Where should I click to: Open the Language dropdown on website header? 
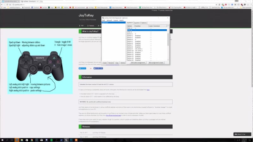click(166, 10)
